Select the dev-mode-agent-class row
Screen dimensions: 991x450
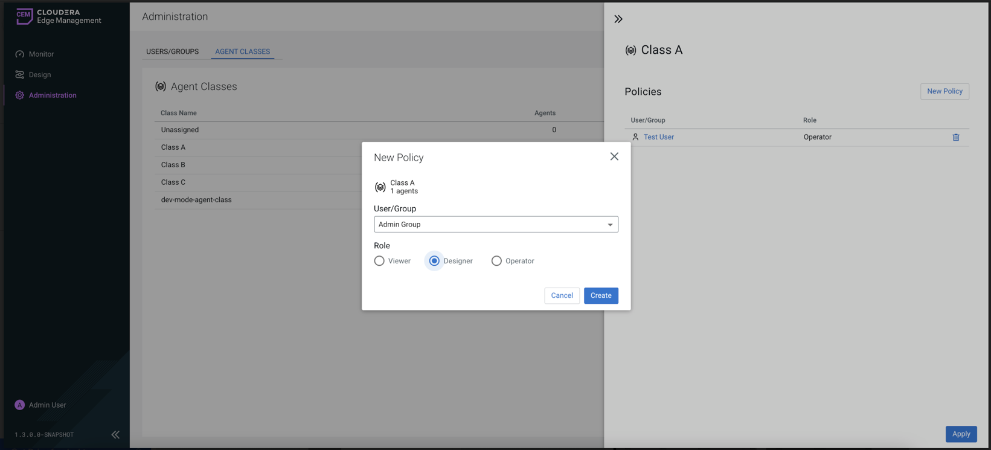[196, 200]
